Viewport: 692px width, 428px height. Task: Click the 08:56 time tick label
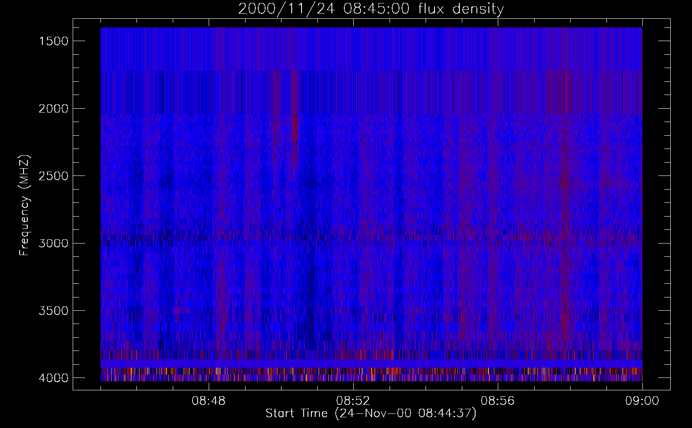[x=498, y=401]
